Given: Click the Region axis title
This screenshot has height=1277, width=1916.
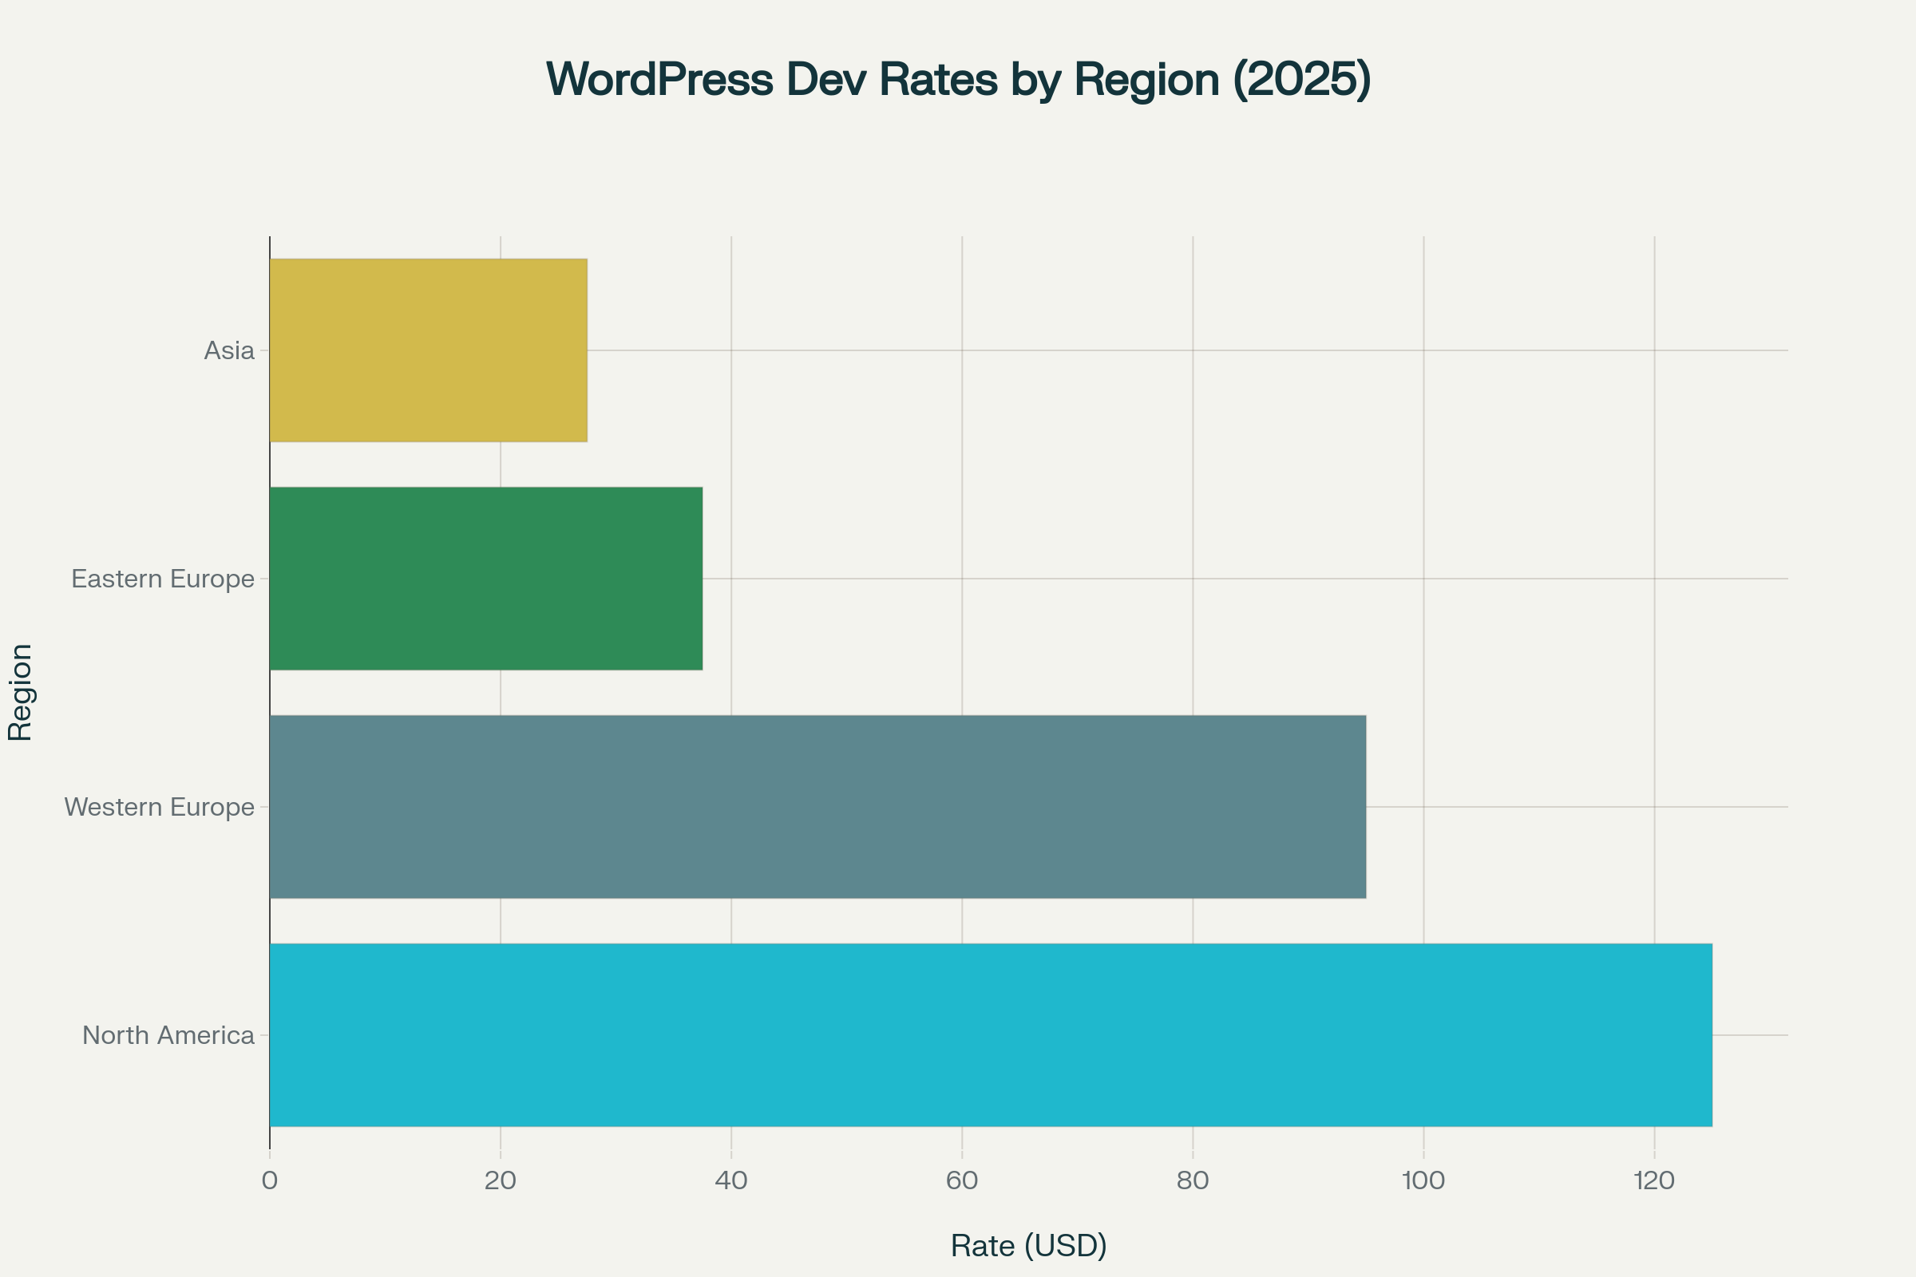Looking at the screenshot, I should (x=19, y=692).
